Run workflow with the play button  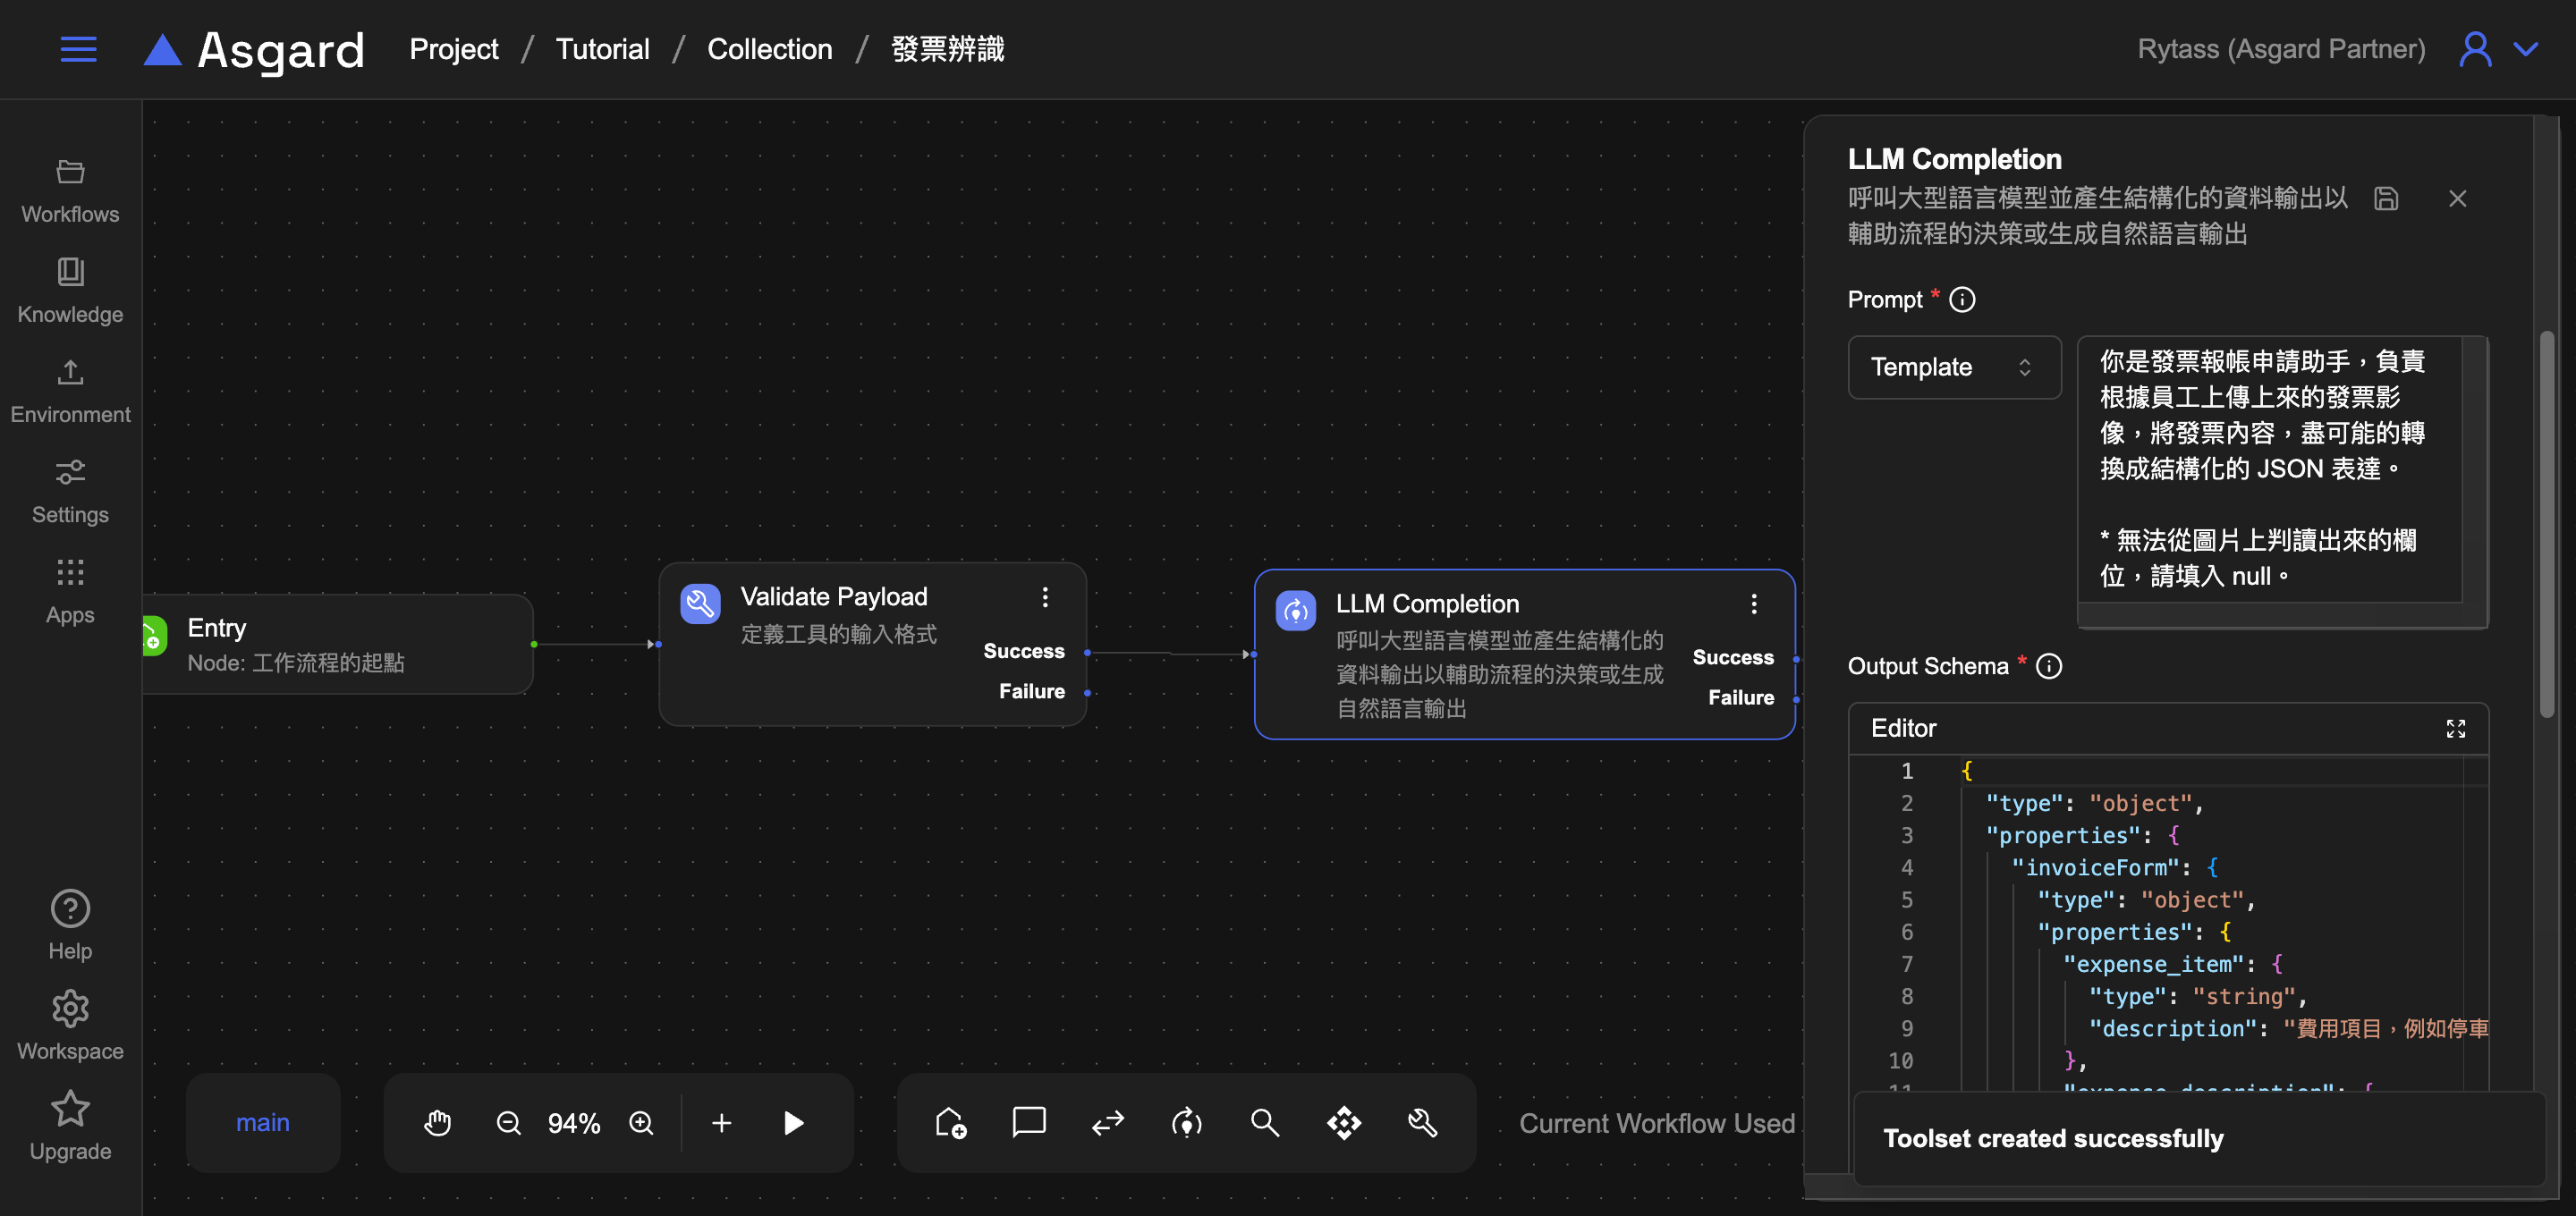[x=793, y=1123]
